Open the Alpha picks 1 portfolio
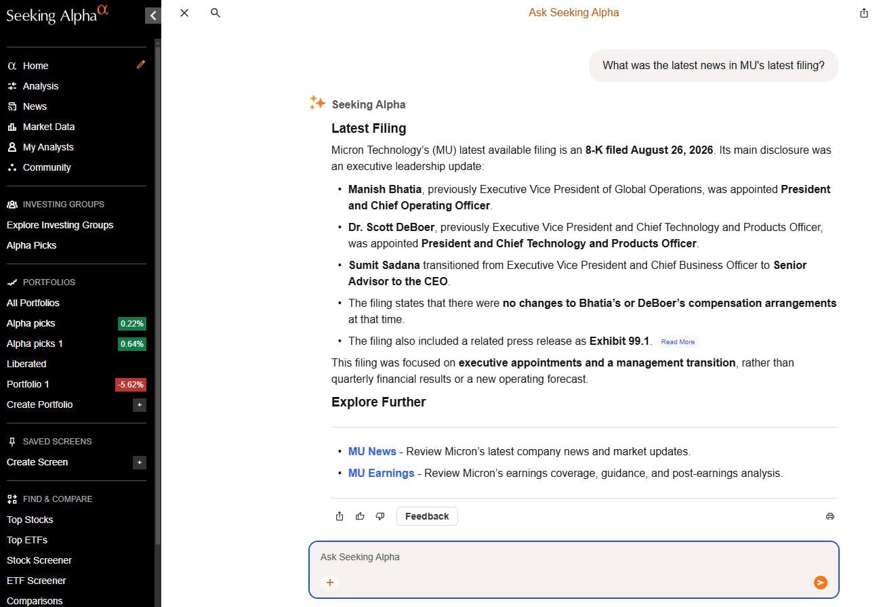 coord(35,343)
